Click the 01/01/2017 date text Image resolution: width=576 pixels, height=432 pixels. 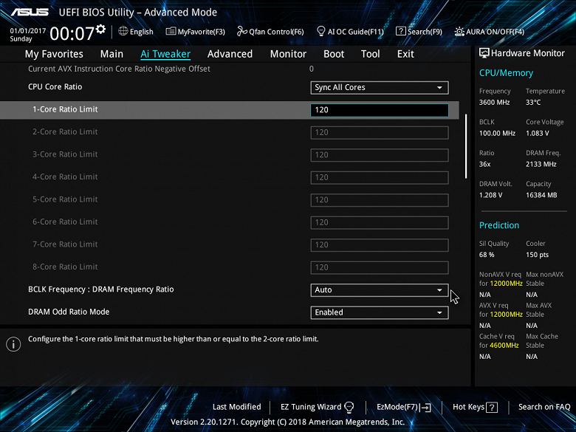pyautogui.click(x=27, y=31)
